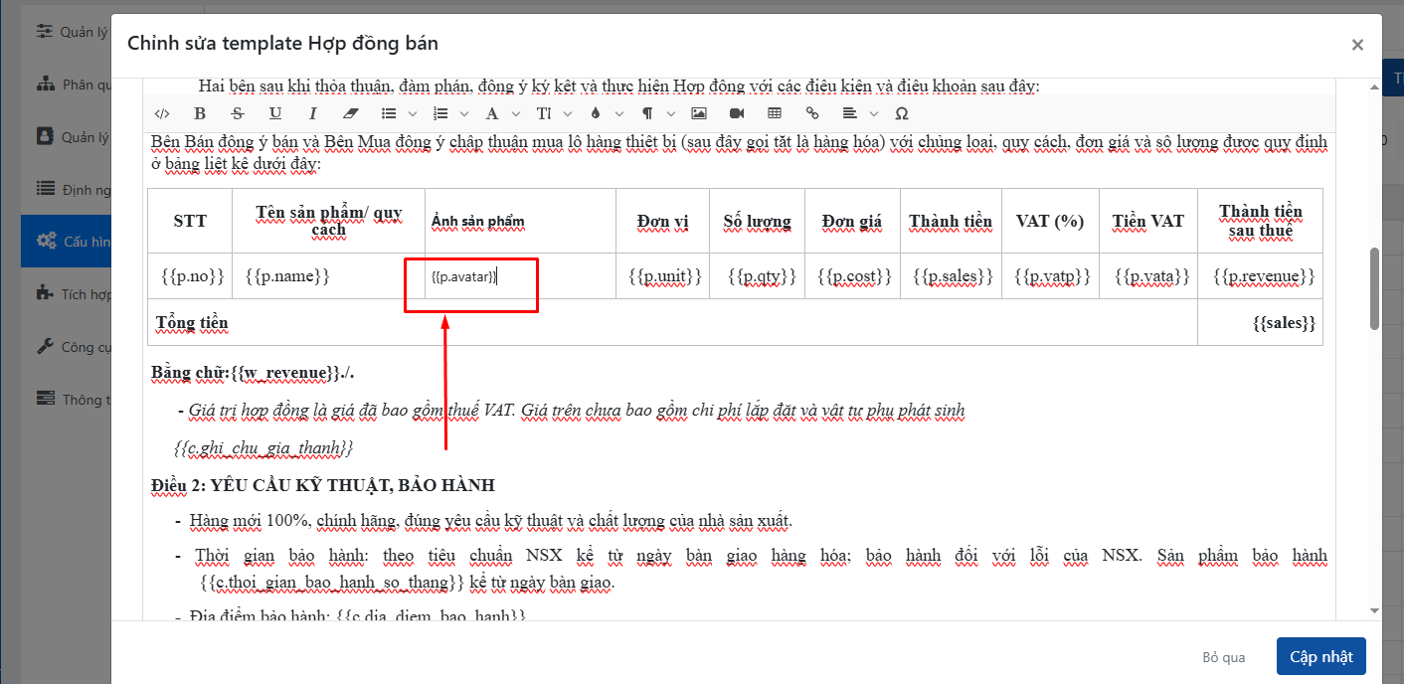Screen dimensions: 1404x684
Task: Click the Bỏ qua button
Action: pyautogui.click(x=1223, y=657)
